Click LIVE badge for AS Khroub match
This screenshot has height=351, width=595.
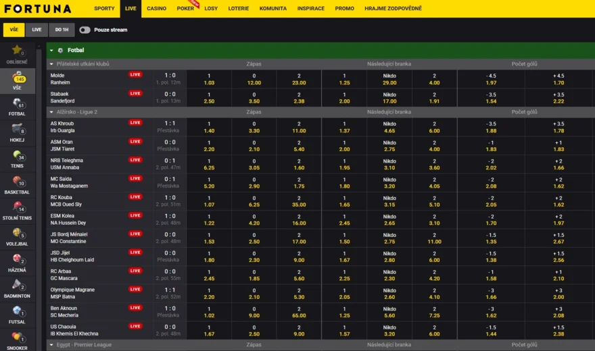pos(135,123)
